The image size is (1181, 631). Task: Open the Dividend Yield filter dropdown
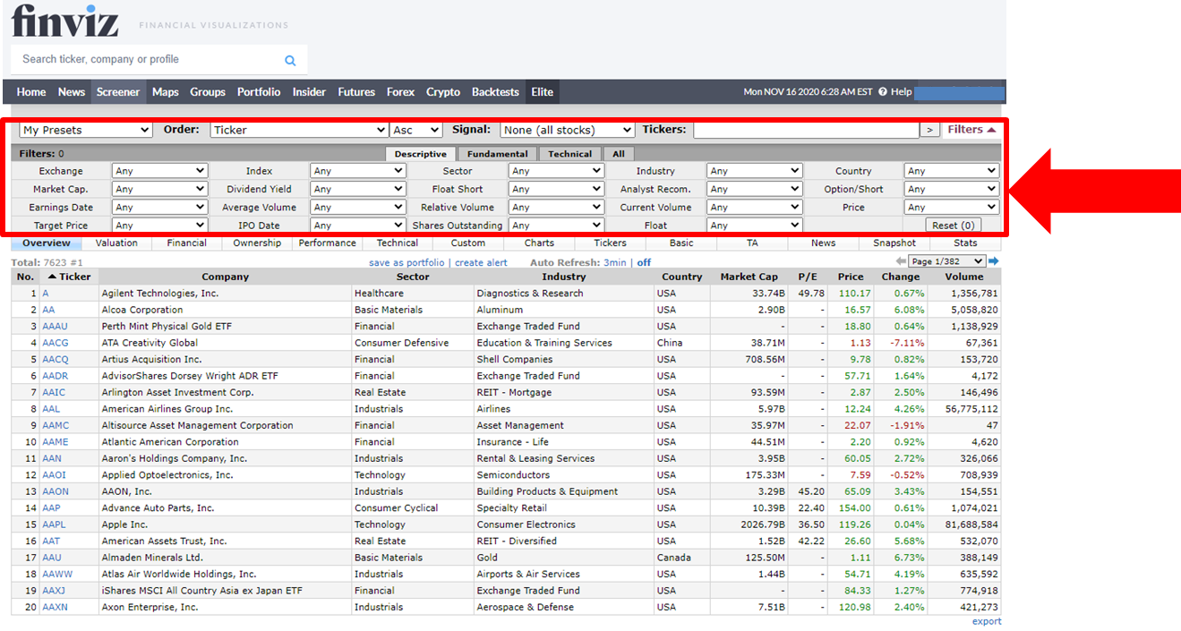[x=358, y=189]
